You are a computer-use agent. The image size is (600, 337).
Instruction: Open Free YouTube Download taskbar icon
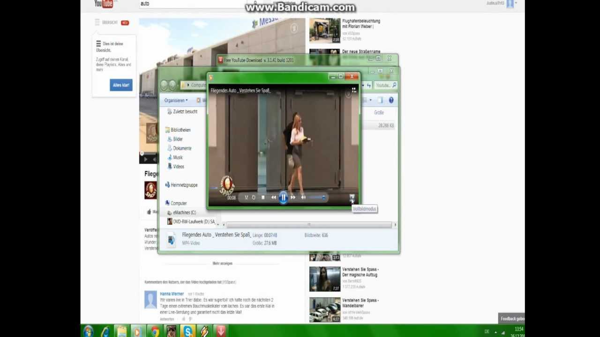pos(221,331)
